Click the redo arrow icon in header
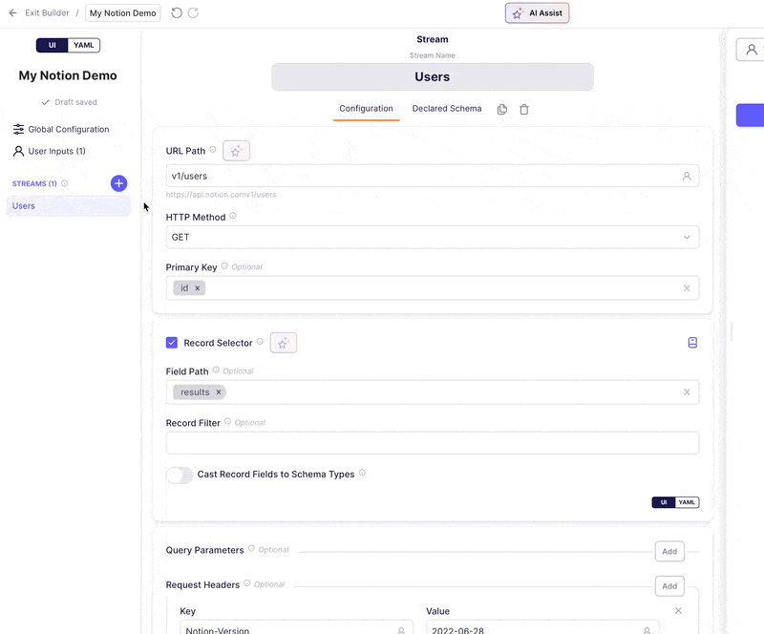 coord(193,13)
